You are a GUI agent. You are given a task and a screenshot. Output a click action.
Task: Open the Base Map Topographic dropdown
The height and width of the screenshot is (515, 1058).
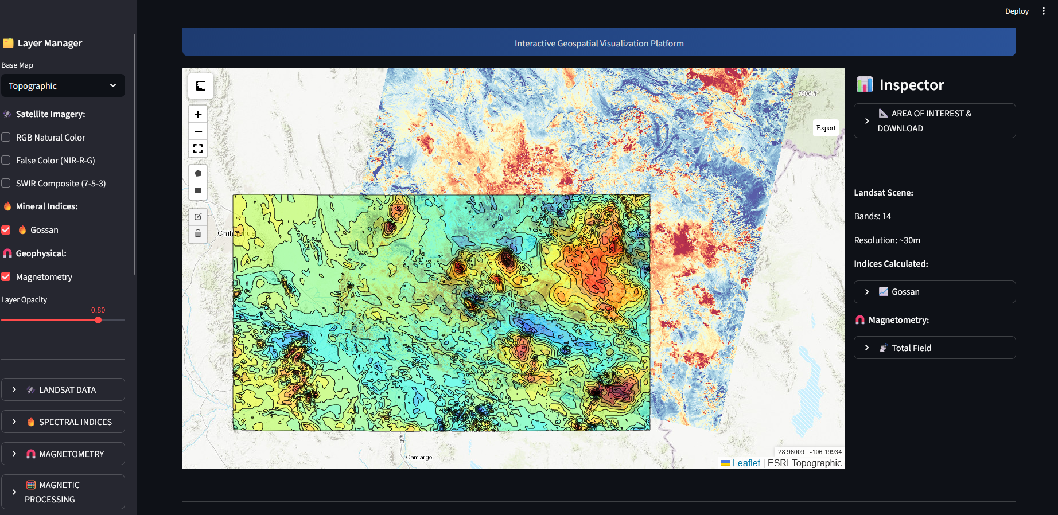tap(63, 86)
